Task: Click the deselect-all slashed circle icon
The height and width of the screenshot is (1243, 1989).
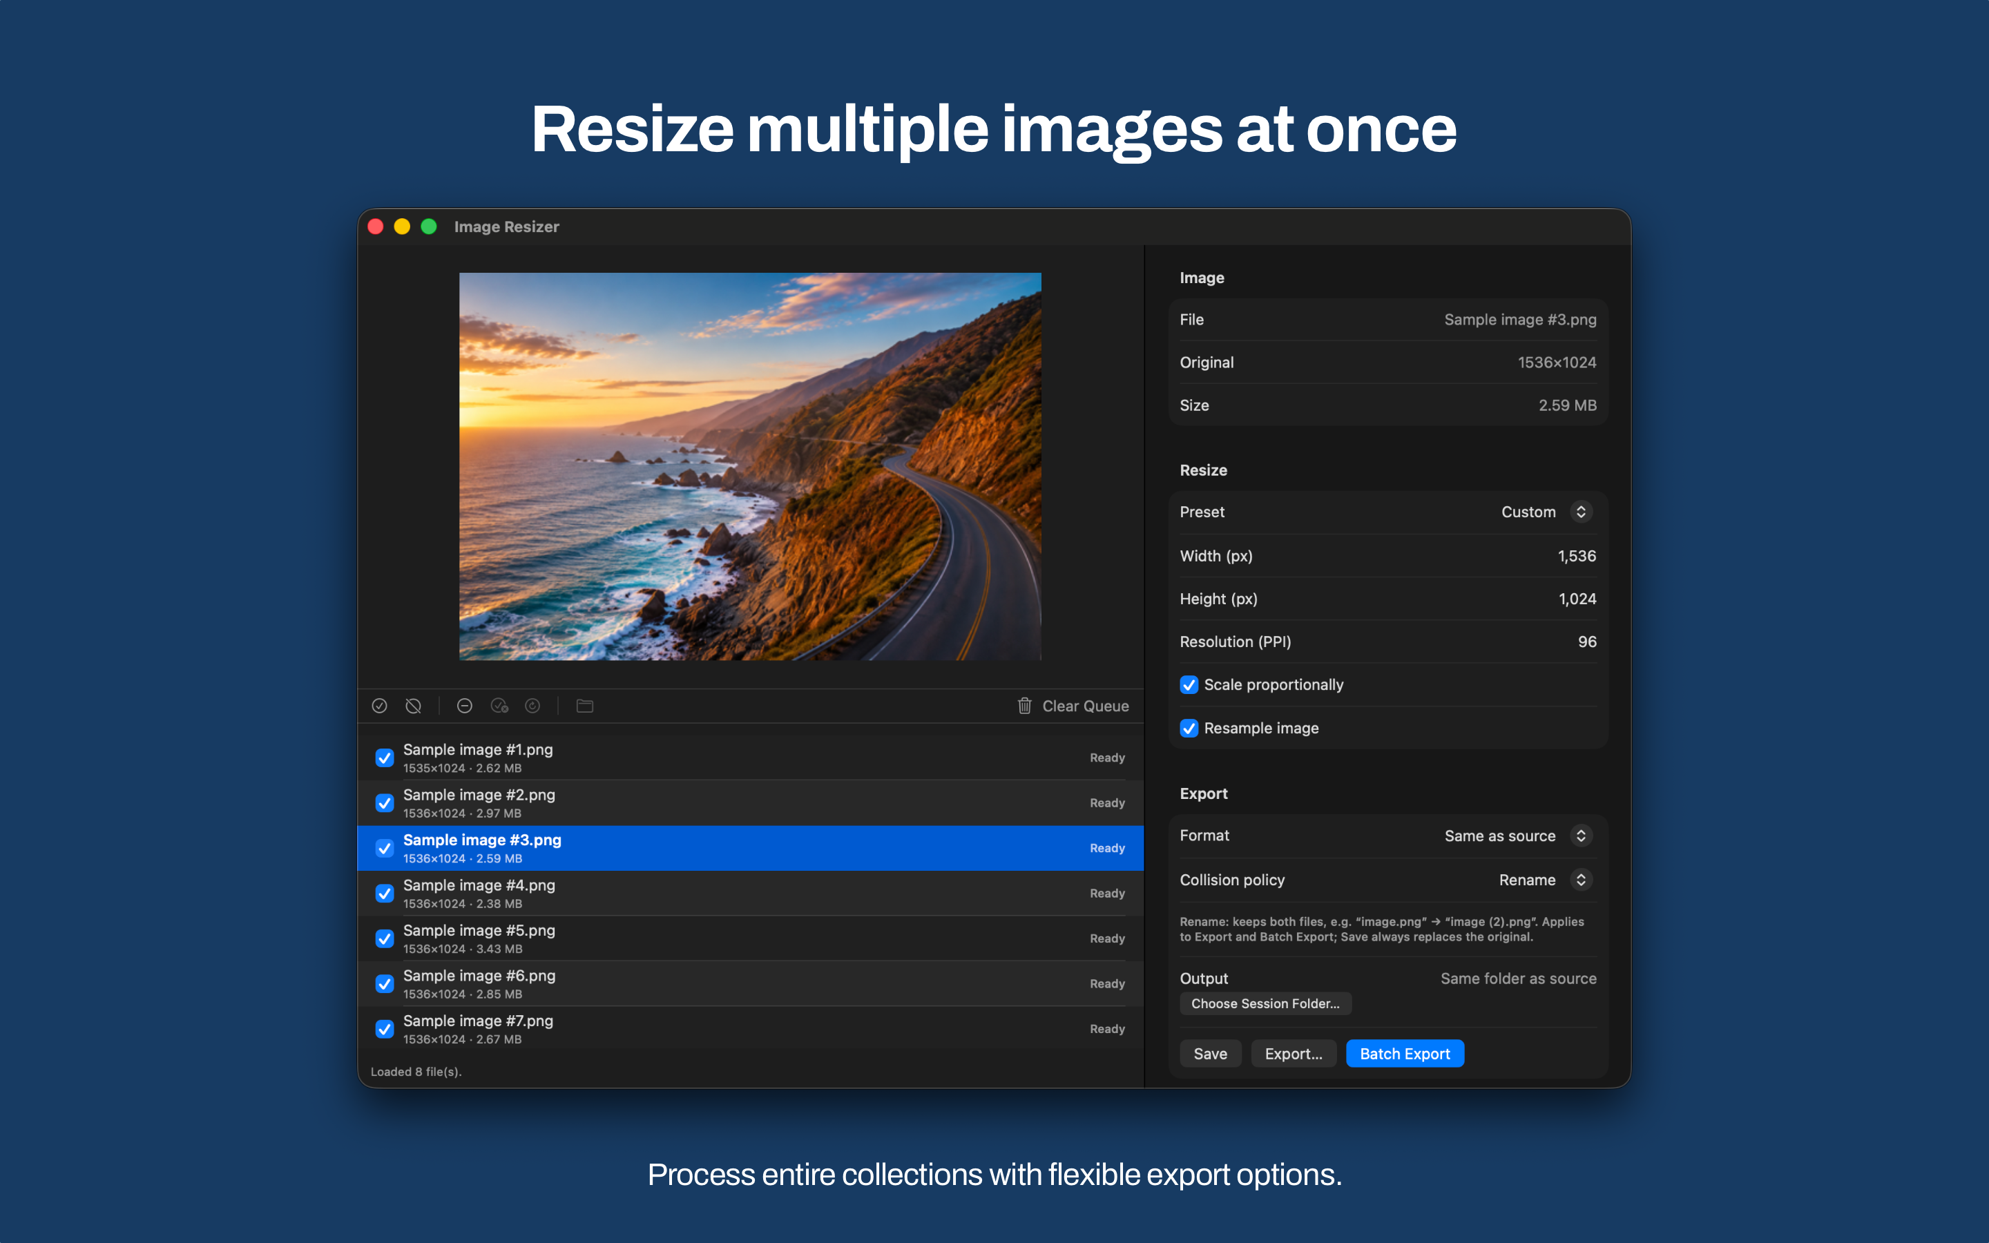Action: click(414, 706)
